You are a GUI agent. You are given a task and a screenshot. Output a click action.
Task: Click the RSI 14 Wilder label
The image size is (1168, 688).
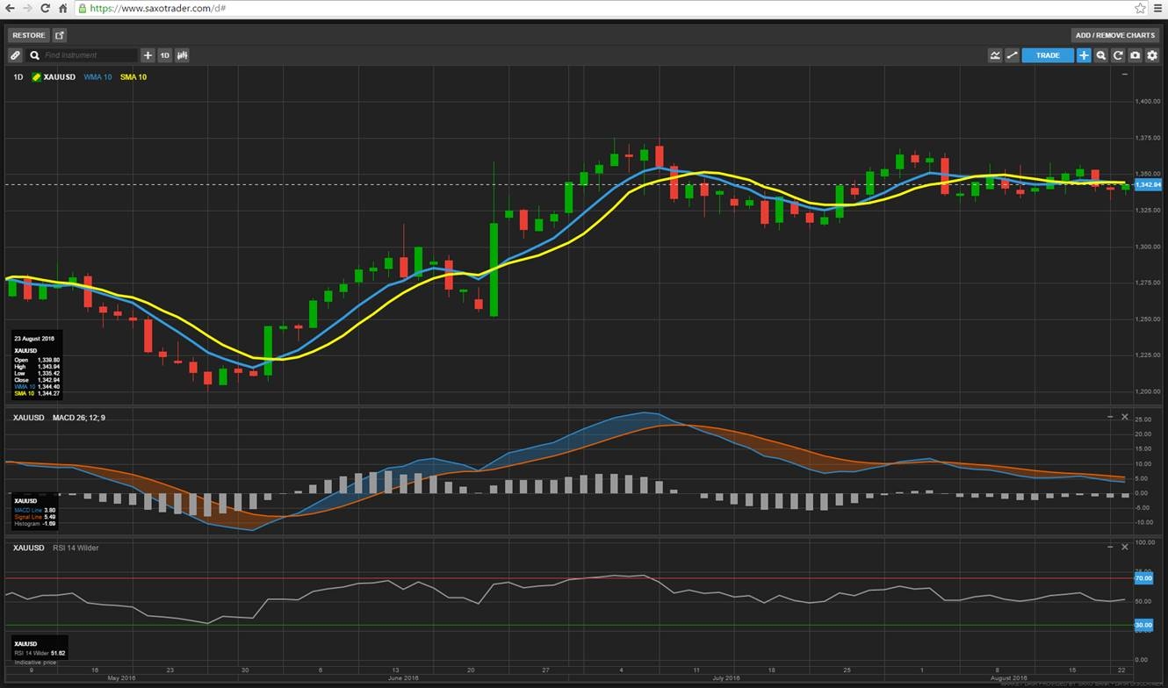[76, 548]
